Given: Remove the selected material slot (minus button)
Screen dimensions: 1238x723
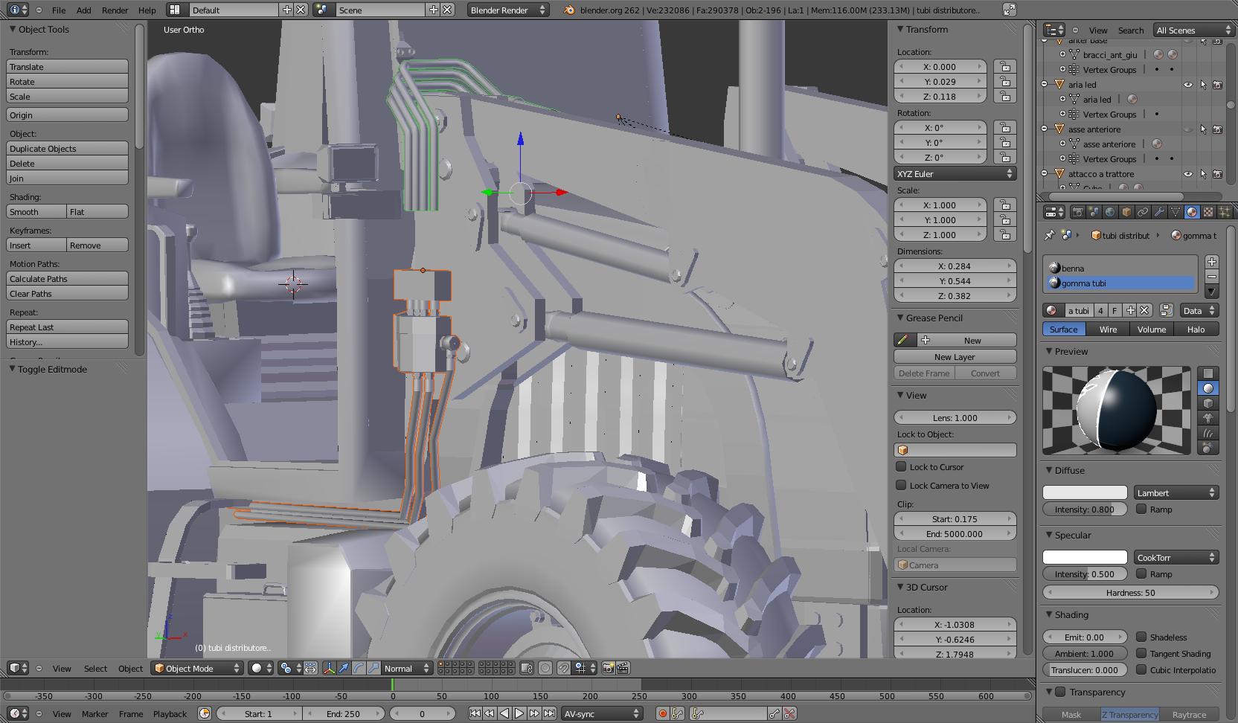Looking at the screenshot, I should pos(1212,277).
